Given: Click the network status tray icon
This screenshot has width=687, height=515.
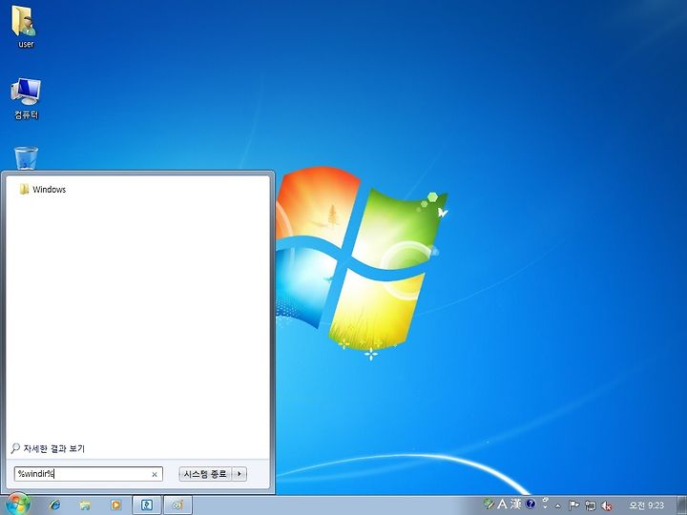Looking at the screenshot, I should [591, 505].
